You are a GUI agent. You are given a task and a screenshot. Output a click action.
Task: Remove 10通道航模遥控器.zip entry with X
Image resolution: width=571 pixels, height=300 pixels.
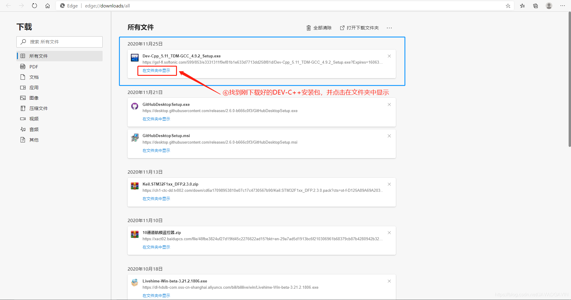(x=389, y=233)
